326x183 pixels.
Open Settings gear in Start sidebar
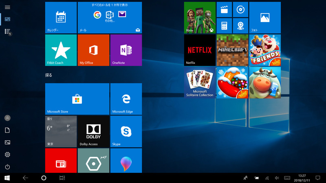(7, 155)
